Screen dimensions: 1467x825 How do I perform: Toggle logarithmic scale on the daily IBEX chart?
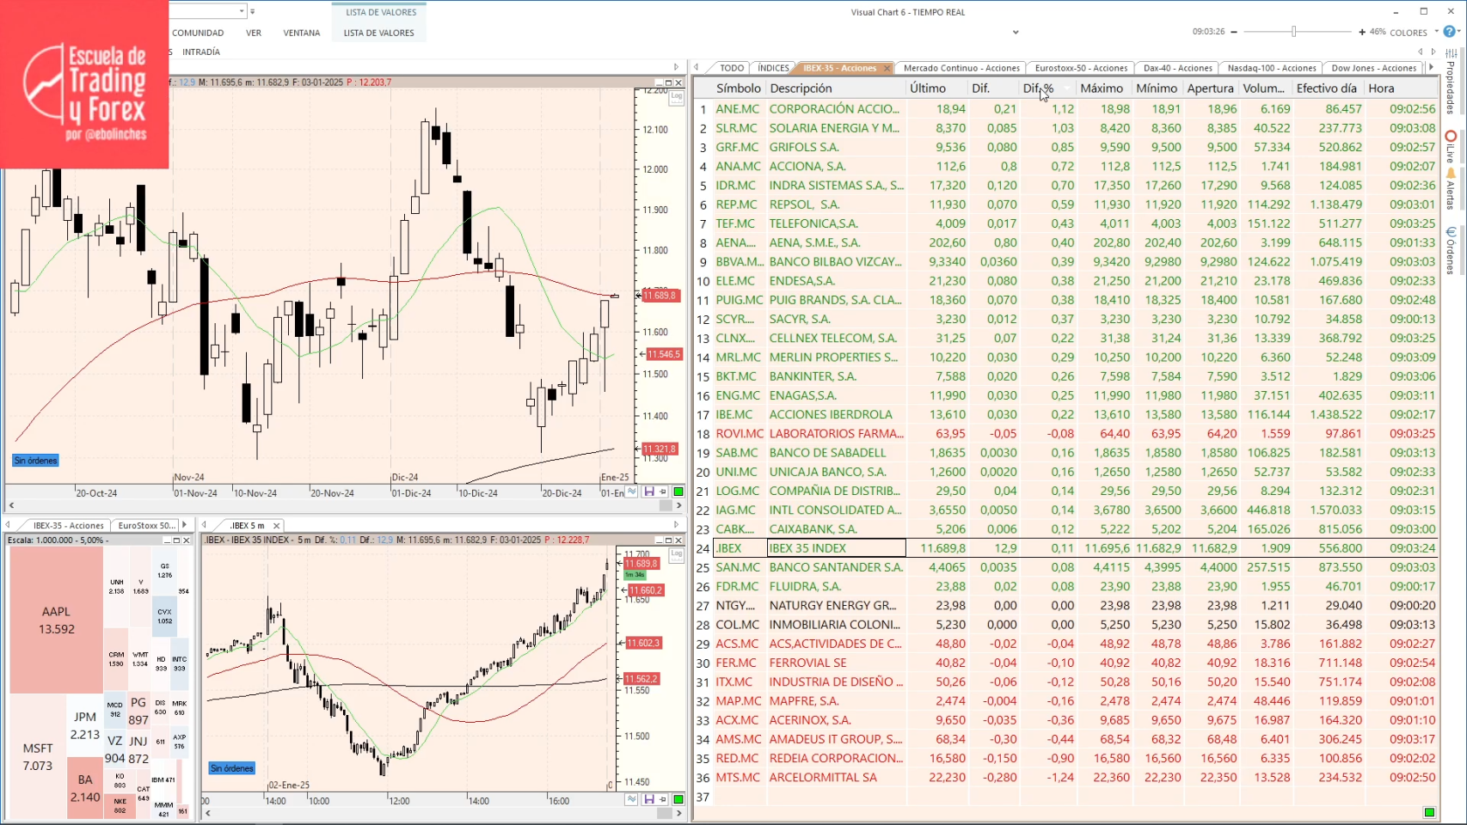point(675,99)
